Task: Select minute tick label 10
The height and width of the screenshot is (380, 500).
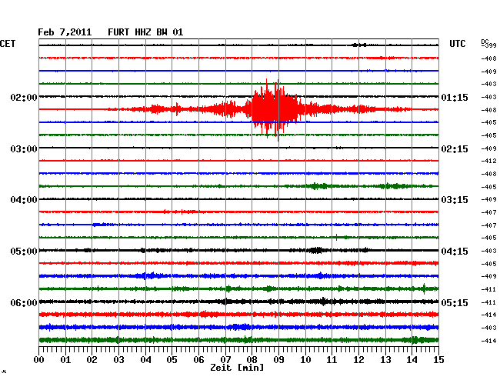Action: point(305,359)
